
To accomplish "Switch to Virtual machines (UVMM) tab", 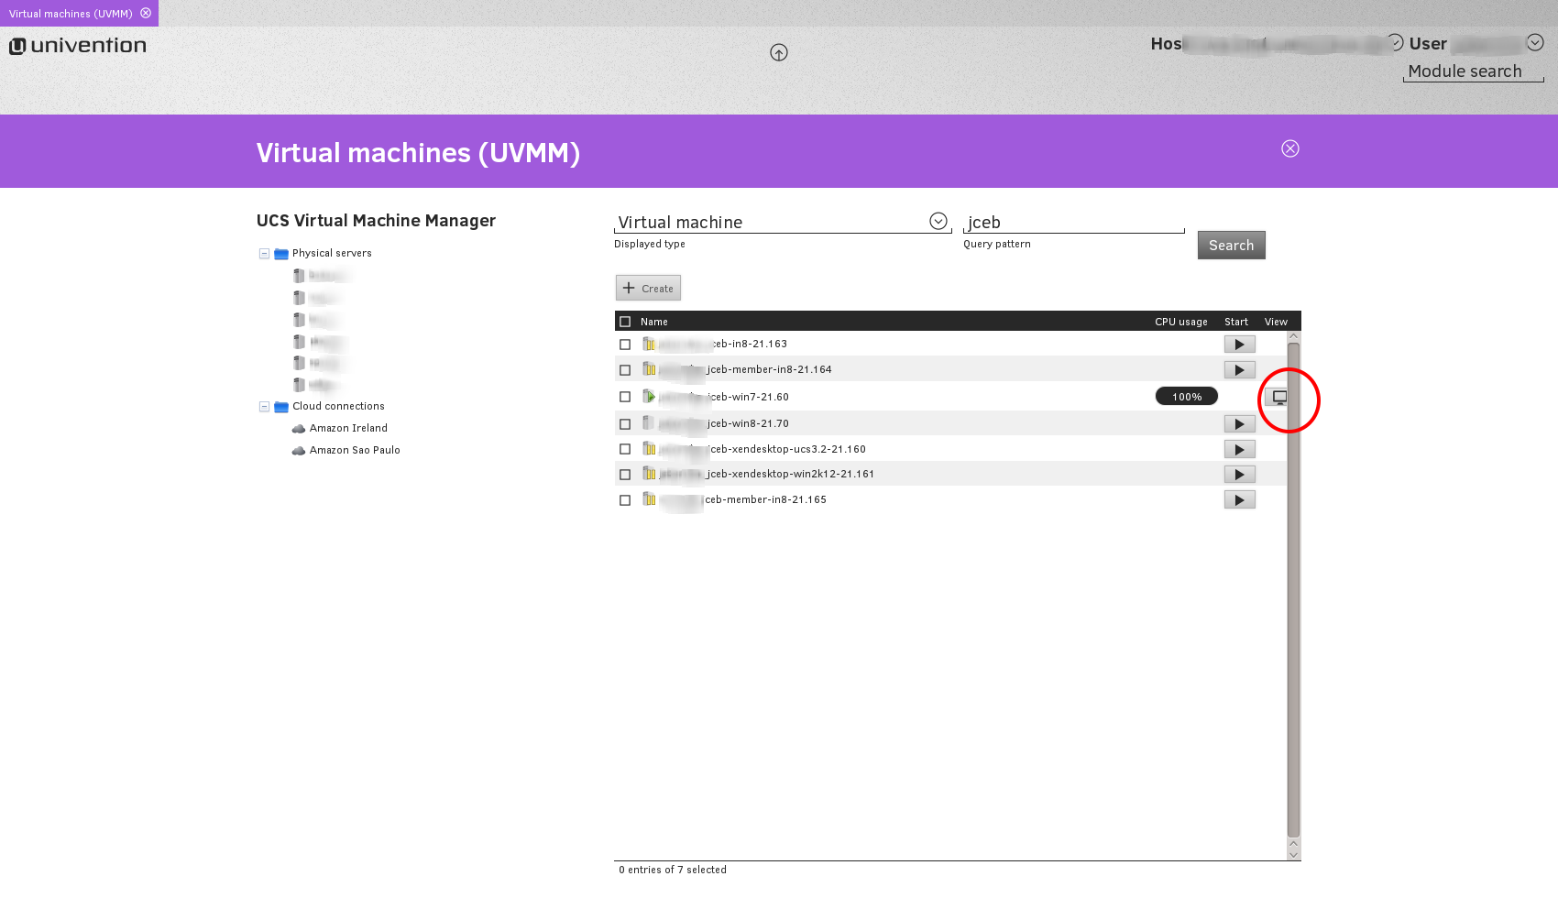I will pos(71,14).
